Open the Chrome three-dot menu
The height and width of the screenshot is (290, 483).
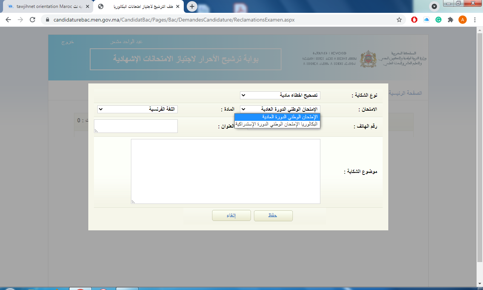(475, 20)
